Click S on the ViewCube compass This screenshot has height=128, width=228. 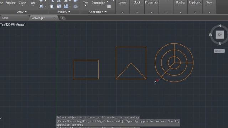(219, 44)
